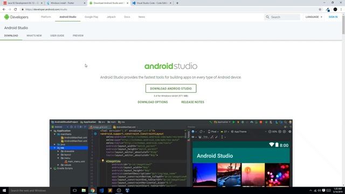Click the Android Studio IDE screenshot image
The width and height of the screenshot is (345, 194).
point(171,153)
